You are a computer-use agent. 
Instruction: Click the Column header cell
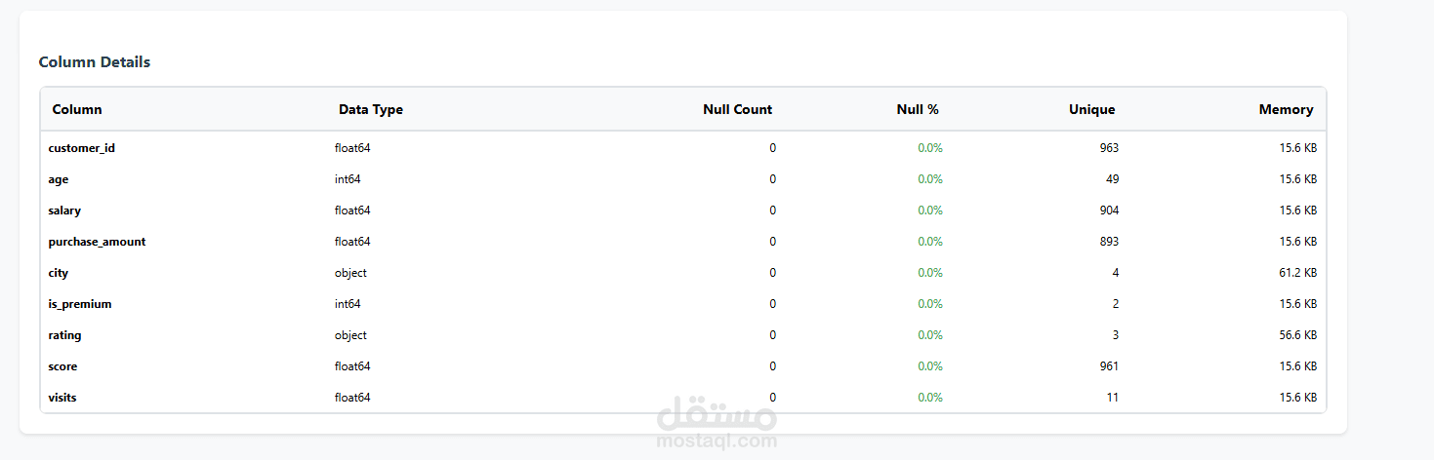click(77, 110)
